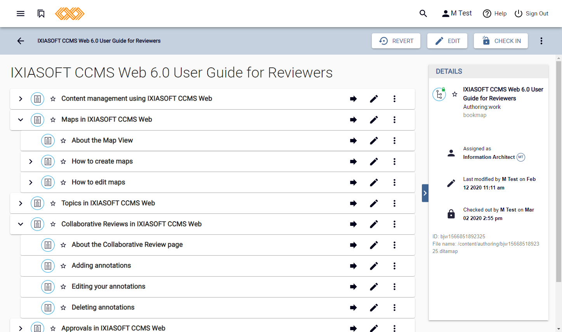Edit pencil for How to edit maps
562x332 pixels.
(374, 182)
